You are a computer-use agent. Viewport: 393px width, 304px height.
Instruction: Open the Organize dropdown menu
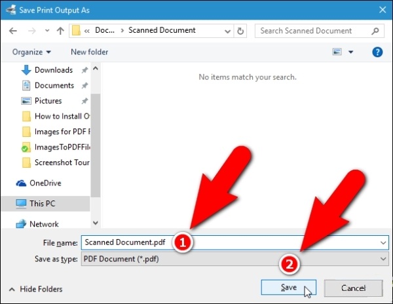click(31, 52)
